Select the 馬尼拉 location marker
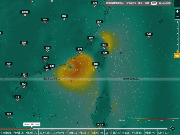 (100, 127)
